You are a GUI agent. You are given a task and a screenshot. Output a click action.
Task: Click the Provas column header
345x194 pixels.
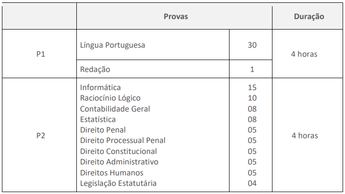click(176, 17)
